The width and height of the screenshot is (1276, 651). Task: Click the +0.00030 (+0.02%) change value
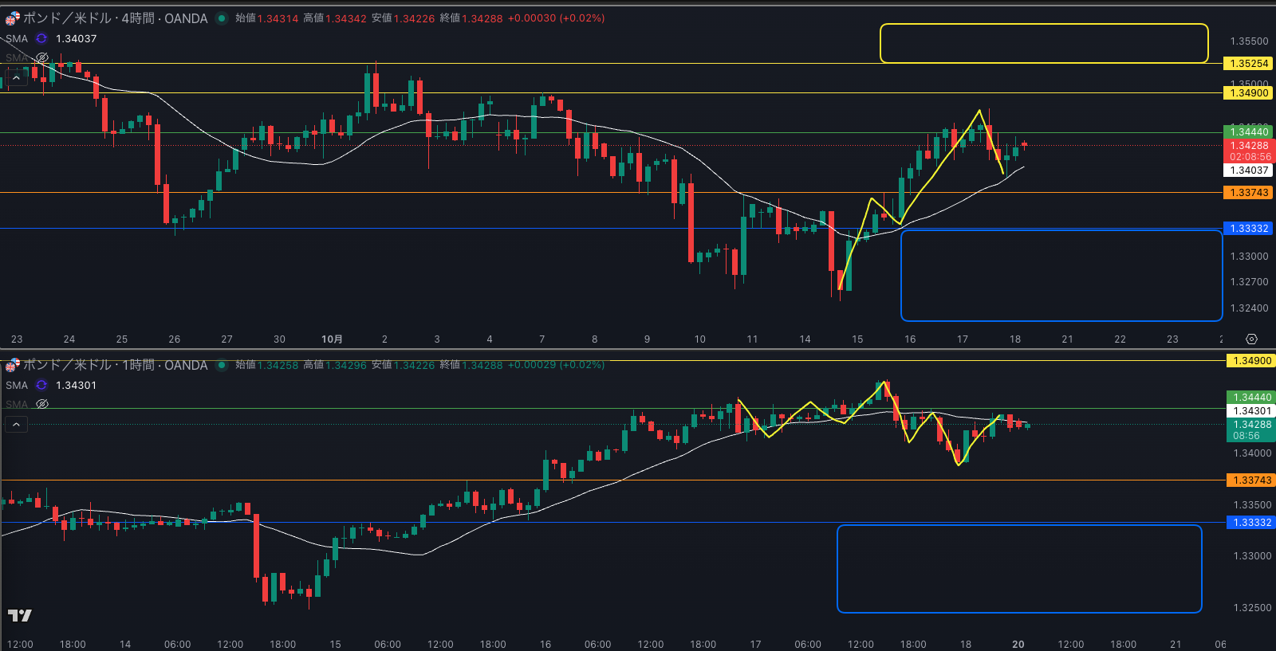pos(556,18)
